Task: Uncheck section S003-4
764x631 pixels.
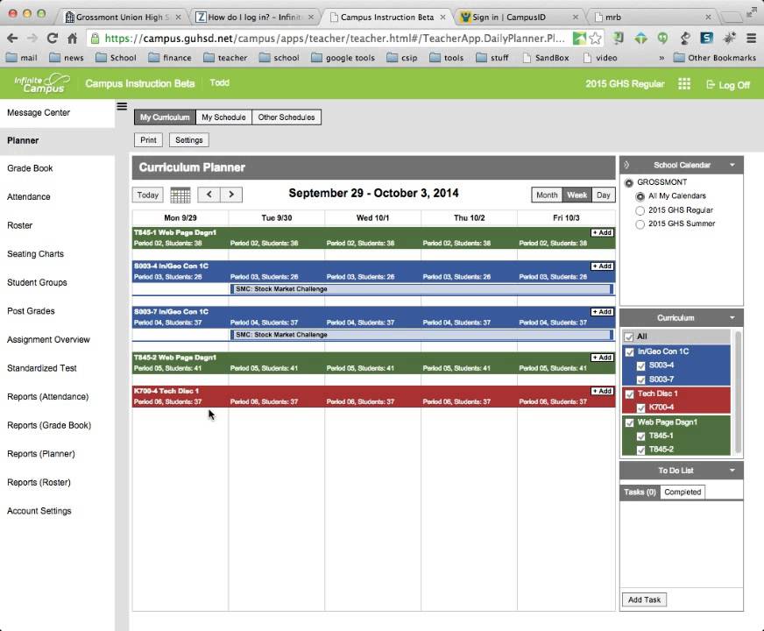Action: [641, 365]
